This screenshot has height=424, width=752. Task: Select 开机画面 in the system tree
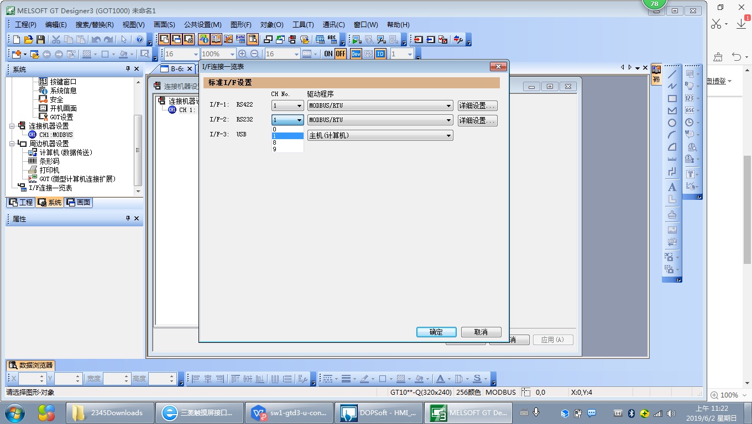click(x=63, y=108)
